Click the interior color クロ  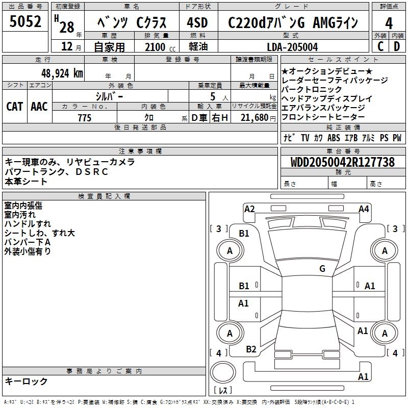pos(149,118)
